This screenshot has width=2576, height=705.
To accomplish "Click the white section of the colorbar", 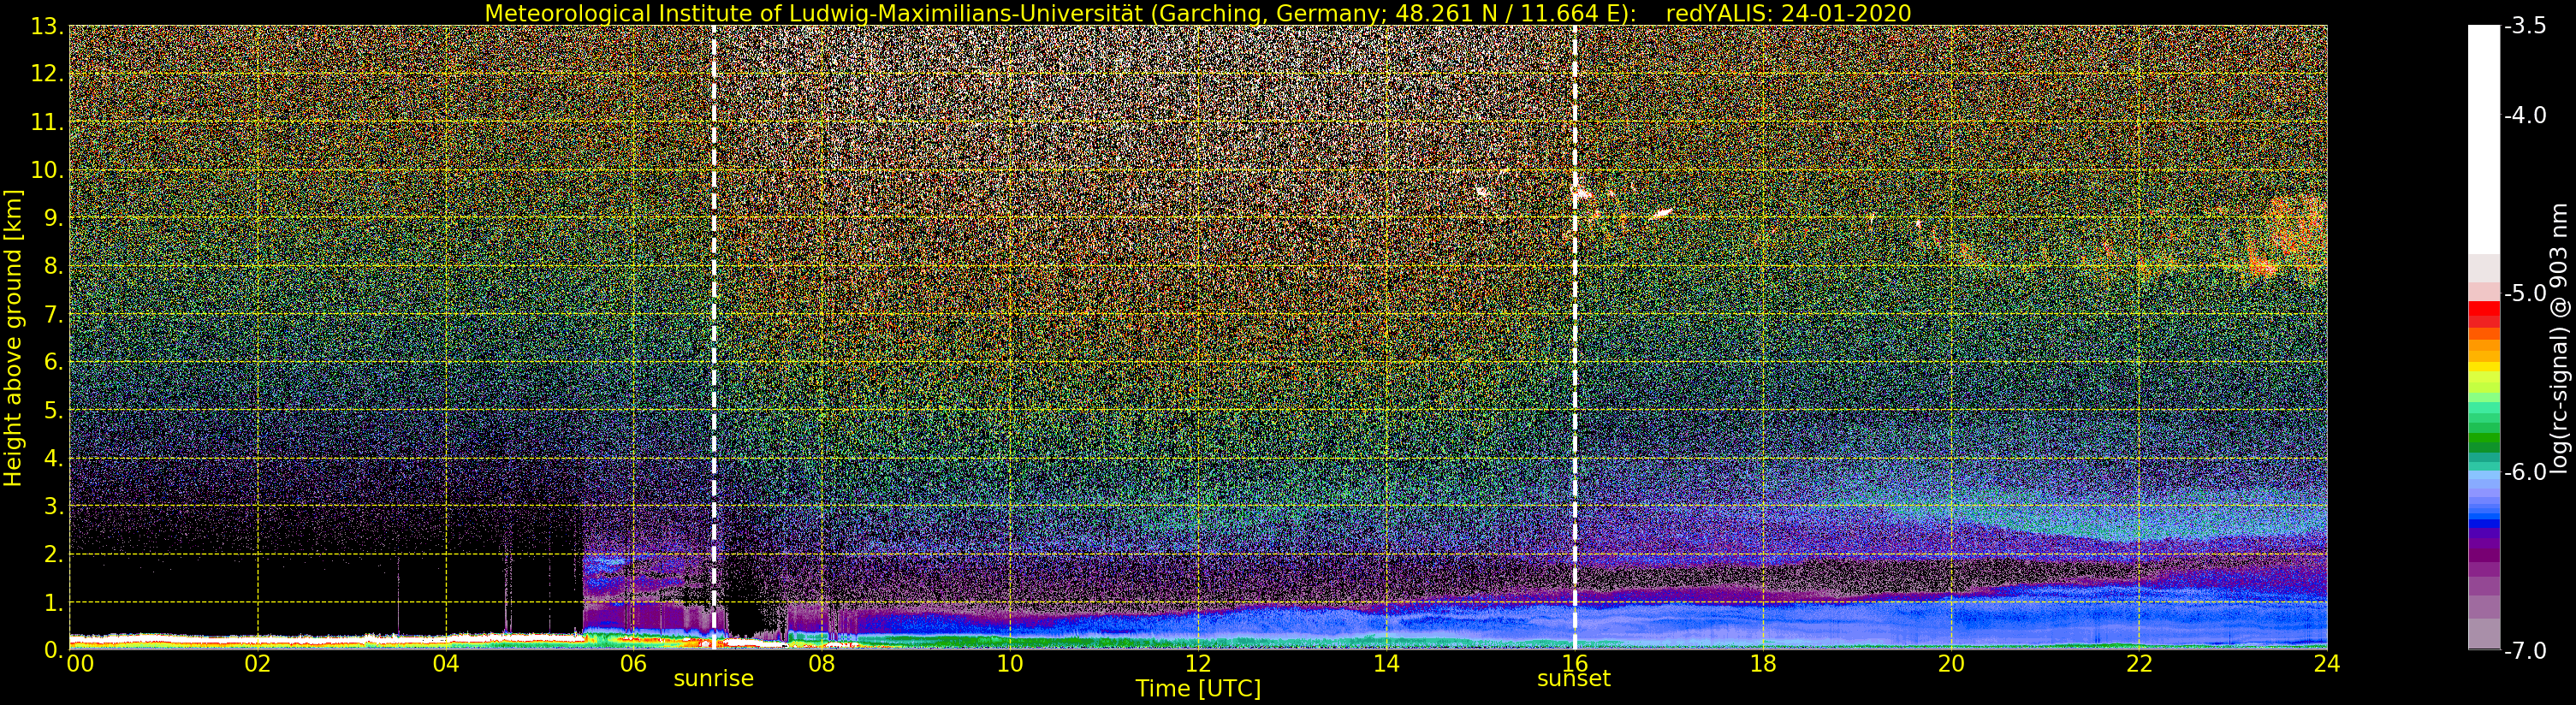I will click(2484, 140).
